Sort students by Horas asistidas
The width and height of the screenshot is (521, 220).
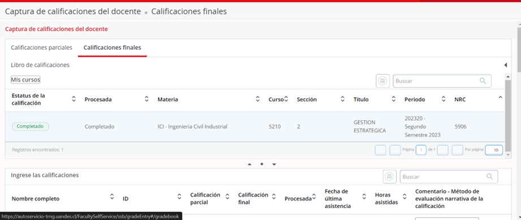[404, 196]
